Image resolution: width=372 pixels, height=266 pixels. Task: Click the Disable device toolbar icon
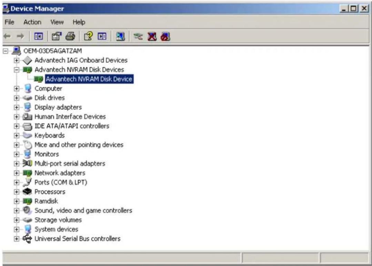[165, 37]
